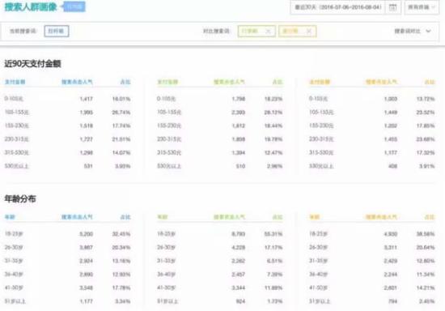Click the 年龄分布 section heading
This screenshot has width=445, height=311.
(x=20, y=198)
